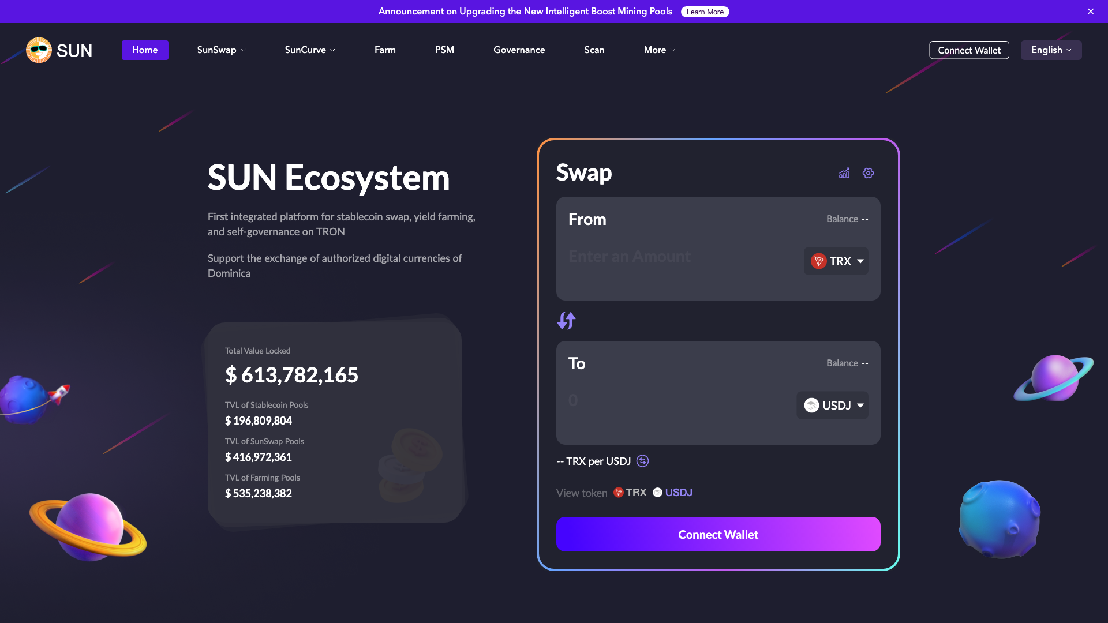Open the USDJ token selector arrow
1108x623 pixels.
pos(860,406)
